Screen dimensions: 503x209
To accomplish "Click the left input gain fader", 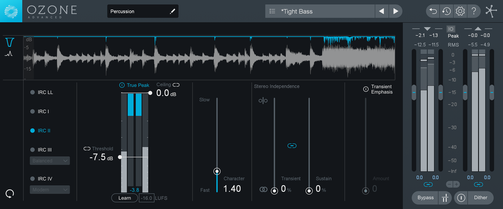I will (414, 92).
